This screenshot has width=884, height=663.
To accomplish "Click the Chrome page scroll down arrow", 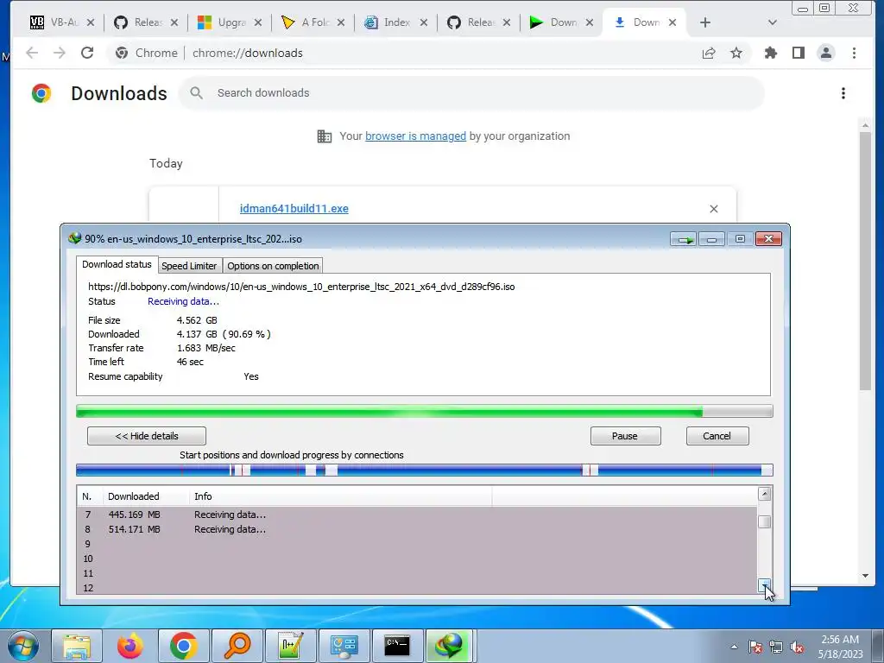I will 865,576.
